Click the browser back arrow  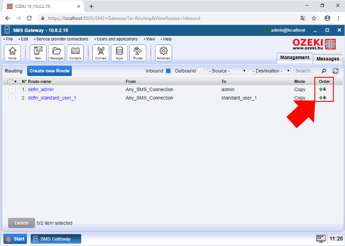point(8,18)
